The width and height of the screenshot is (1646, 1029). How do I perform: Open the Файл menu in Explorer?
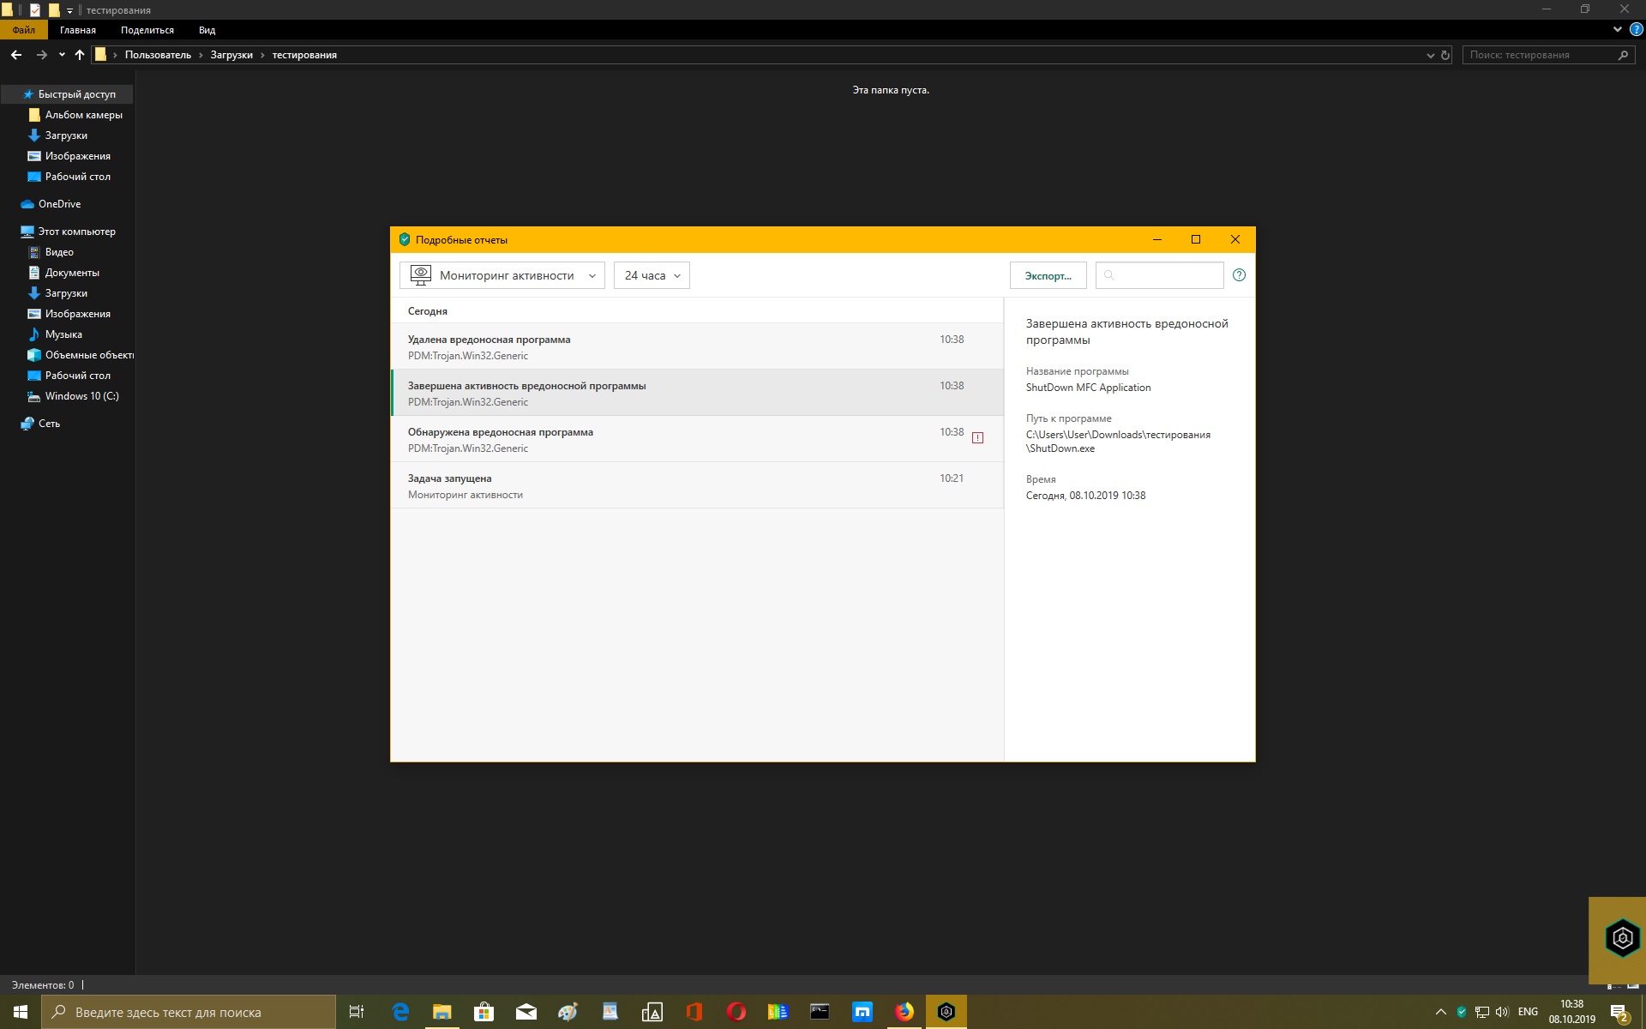coord(24,30)
